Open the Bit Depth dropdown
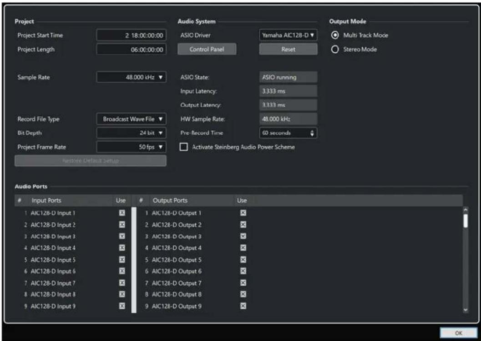The width and height of the screenshot is (481, 341). [132, 133]
